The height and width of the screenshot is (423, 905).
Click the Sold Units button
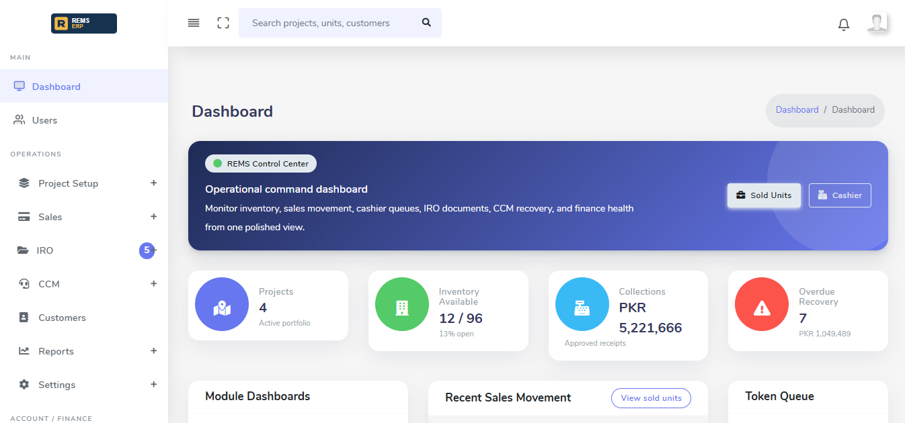point(764,195)
